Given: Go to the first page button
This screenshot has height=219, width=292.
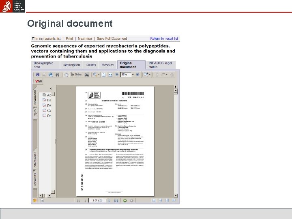Looking at the screenshot, I should [x=78, y=201].
